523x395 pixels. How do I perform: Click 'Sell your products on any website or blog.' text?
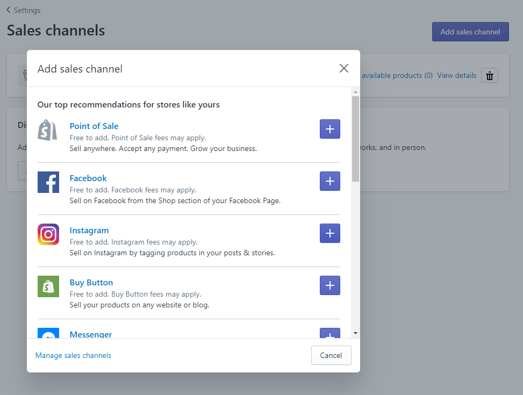tap(139, 305)
